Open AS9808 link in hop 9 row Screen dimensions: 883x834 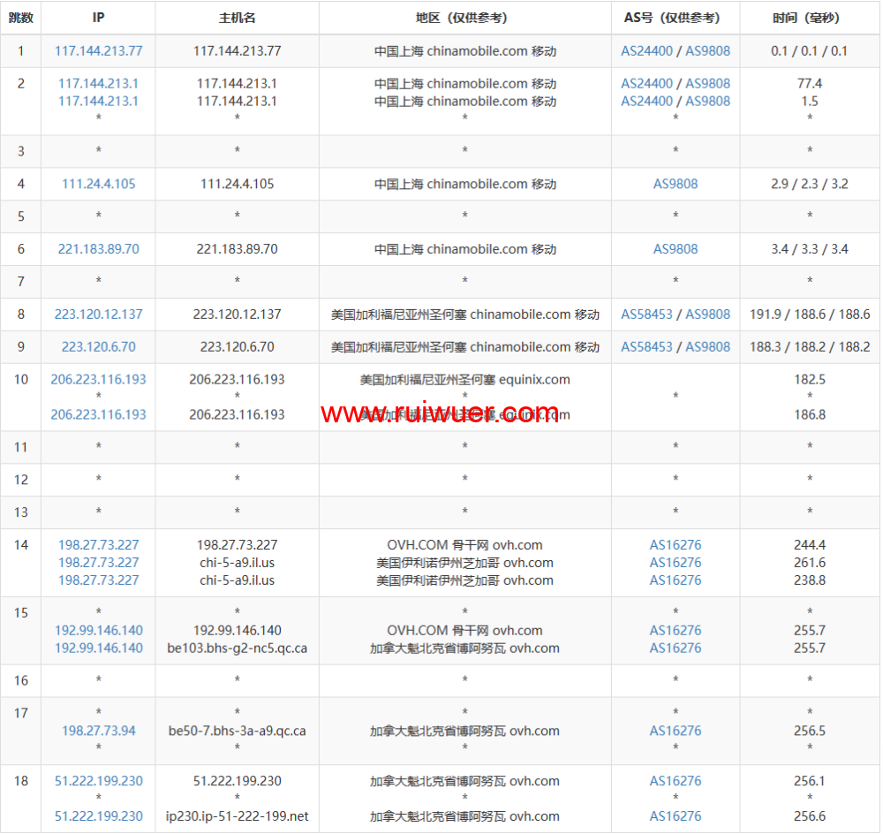[x=707, y=347]
